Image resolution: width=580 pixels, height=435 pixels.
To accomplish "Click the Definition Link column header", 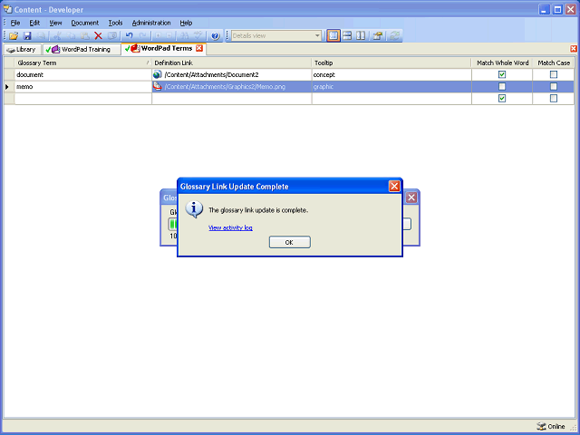I will coord(232,63).
